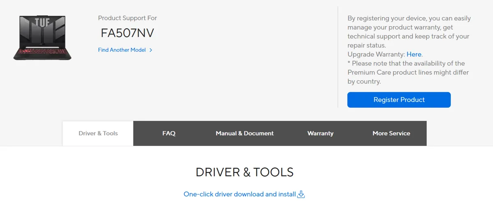493x203 pixels.
Task: Select the Manual & Document tab
Action: point(244,133)
